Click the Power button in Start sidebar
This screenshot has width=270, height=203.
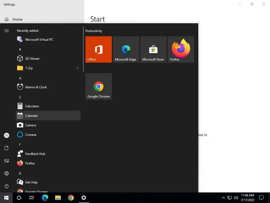tap(7, 186)
